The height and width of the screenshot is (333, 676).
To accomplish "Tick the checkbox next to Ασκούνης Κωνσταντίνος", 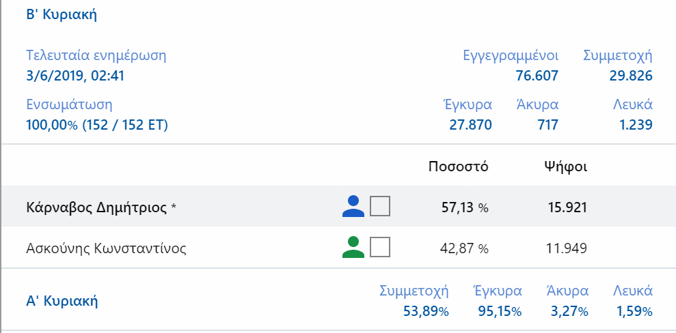I will [380, 248].
